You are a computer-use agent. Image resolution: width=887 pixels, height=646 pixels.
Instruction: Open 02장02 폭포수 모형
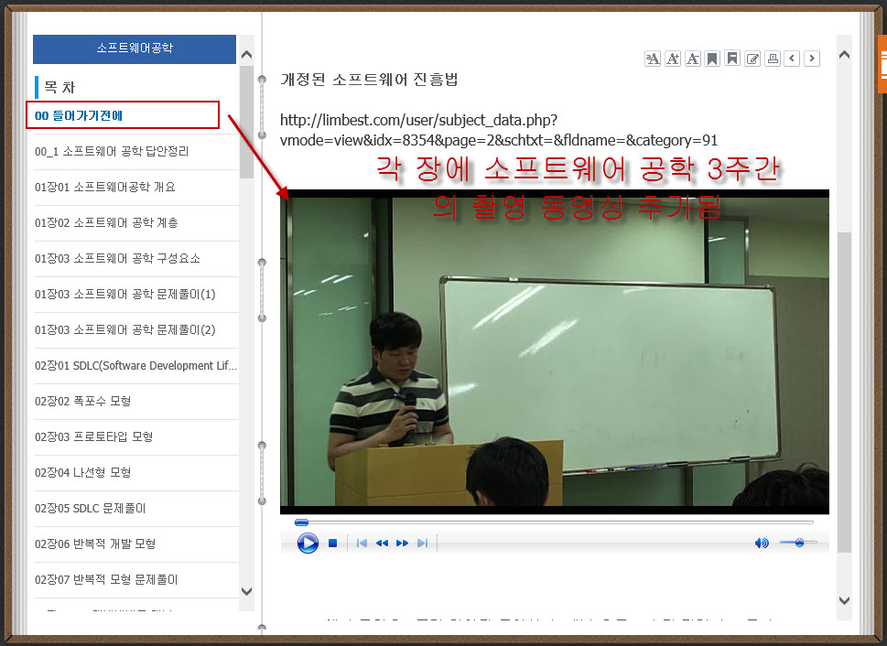(x=136, y=401)
